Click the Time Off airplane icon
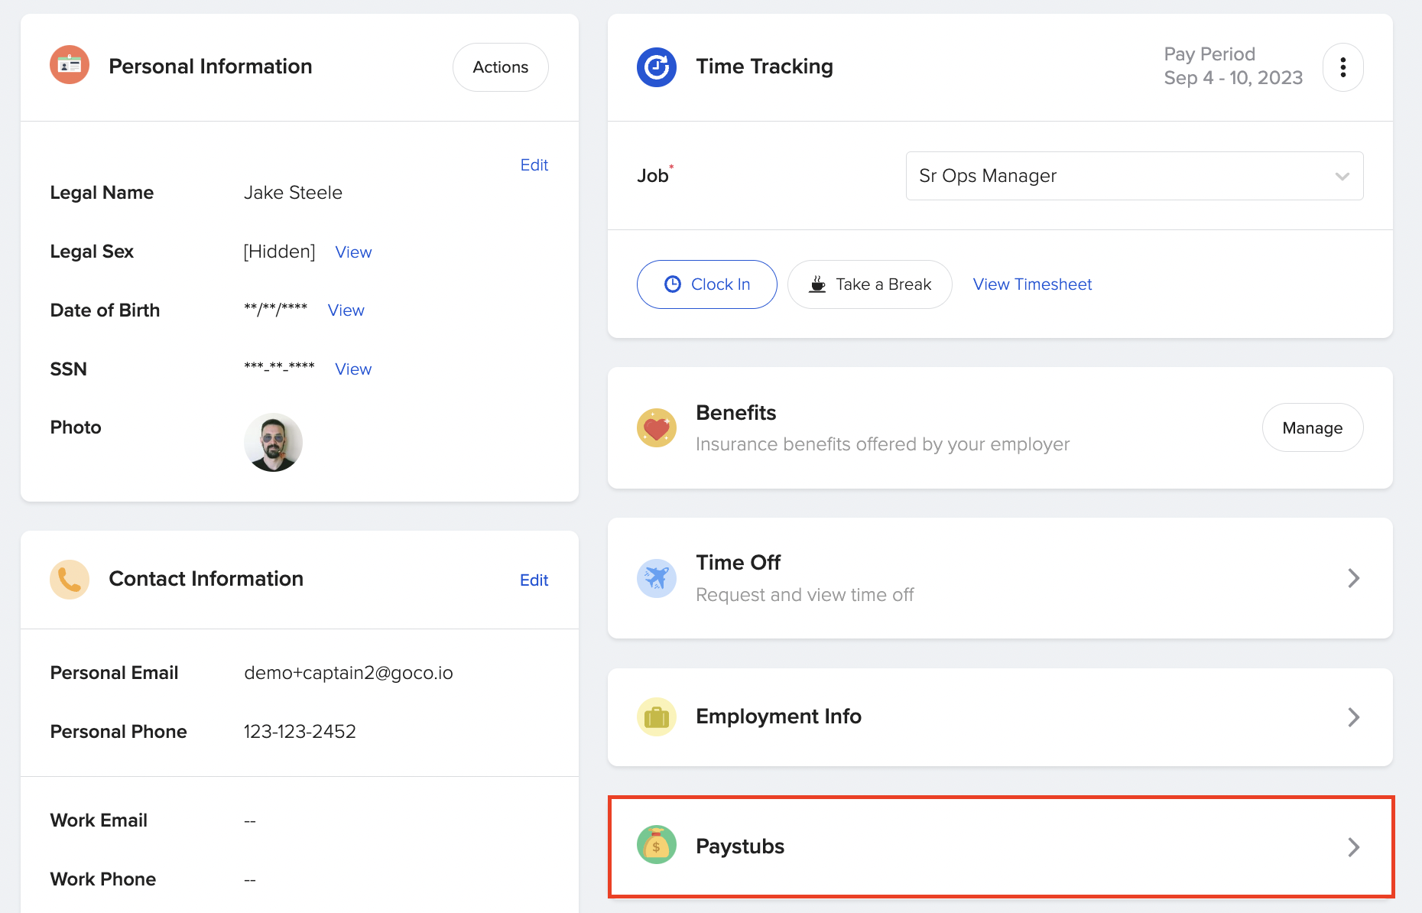 [656, 578]
